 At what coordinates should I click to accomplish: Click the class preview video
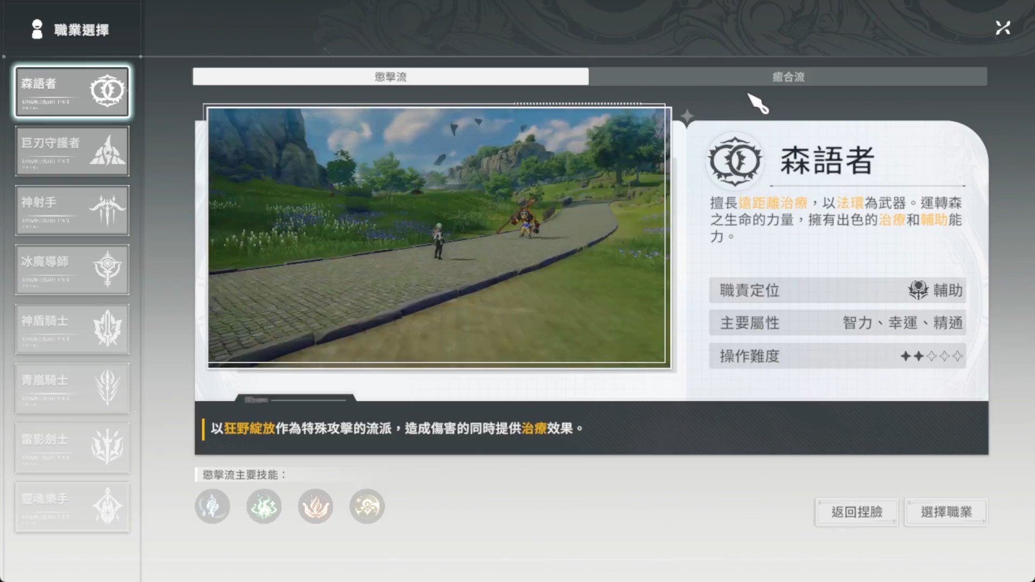click(437, 236)
